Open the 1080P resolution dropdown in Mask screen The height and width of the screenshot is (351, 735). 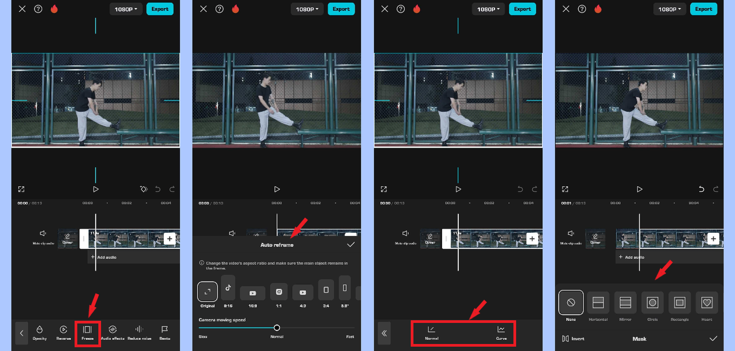coord(670,9)
